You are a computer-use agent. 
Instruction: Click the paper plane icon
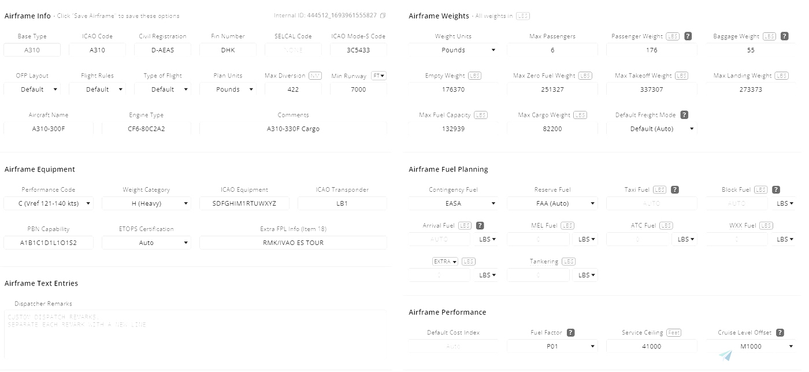(x=726, y=355)
